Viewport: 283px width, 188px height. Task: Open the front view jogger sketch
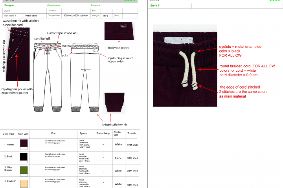pos(48,78)
